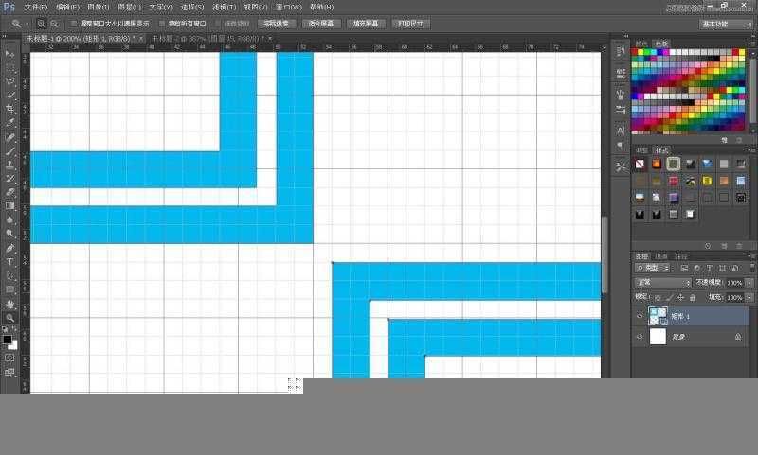Open the layer filter 类型 dropdown

(653, 268)
